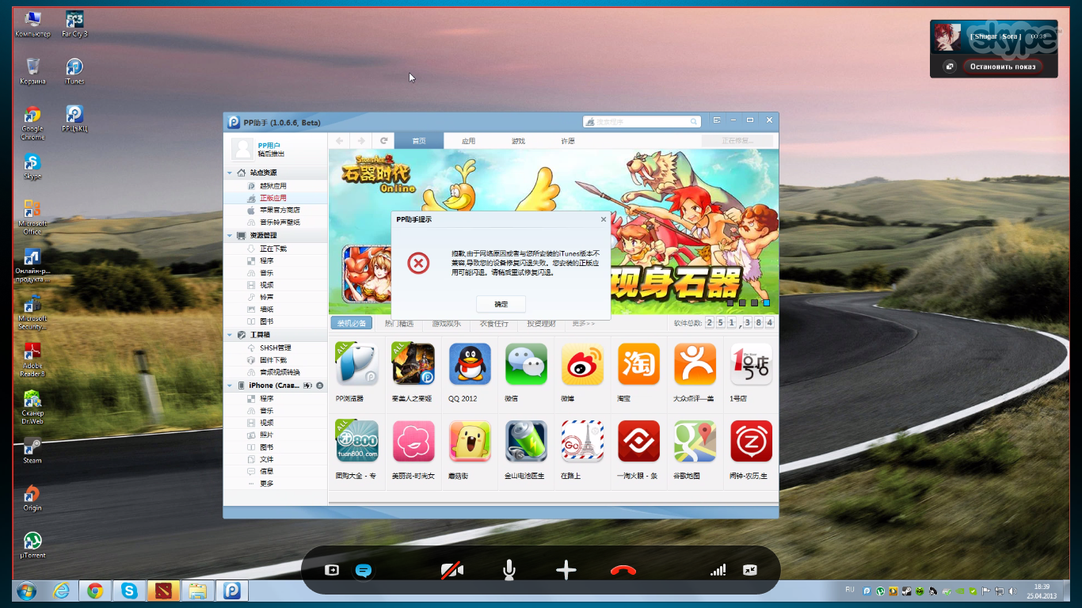Toggle Skype full screen view icon
Screen dimensions: 1082x608
click(x=750, y=570)
